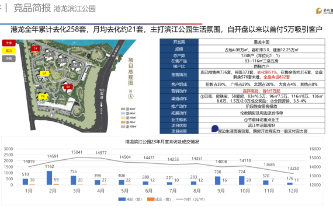Viewport: 333px width, 210px height.
Task: Select the yellow 6# building marker
Action: (x=44, y=73)
